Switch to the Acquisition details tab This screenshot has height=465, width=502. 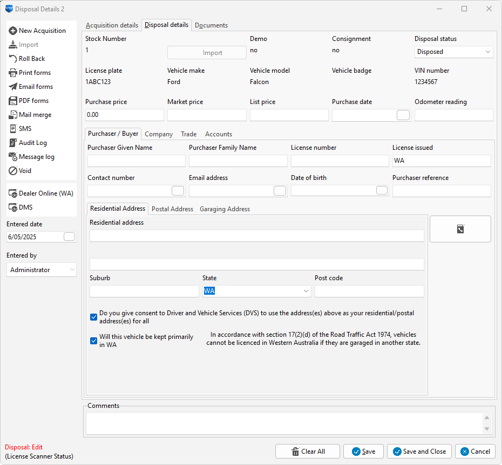coord(112,25)
